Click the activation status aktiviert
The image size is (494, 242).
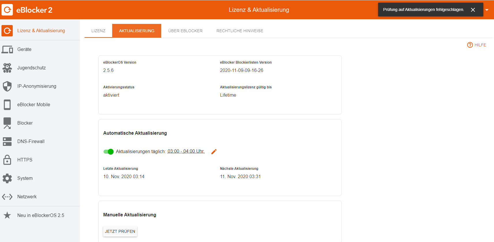point(111,95)
